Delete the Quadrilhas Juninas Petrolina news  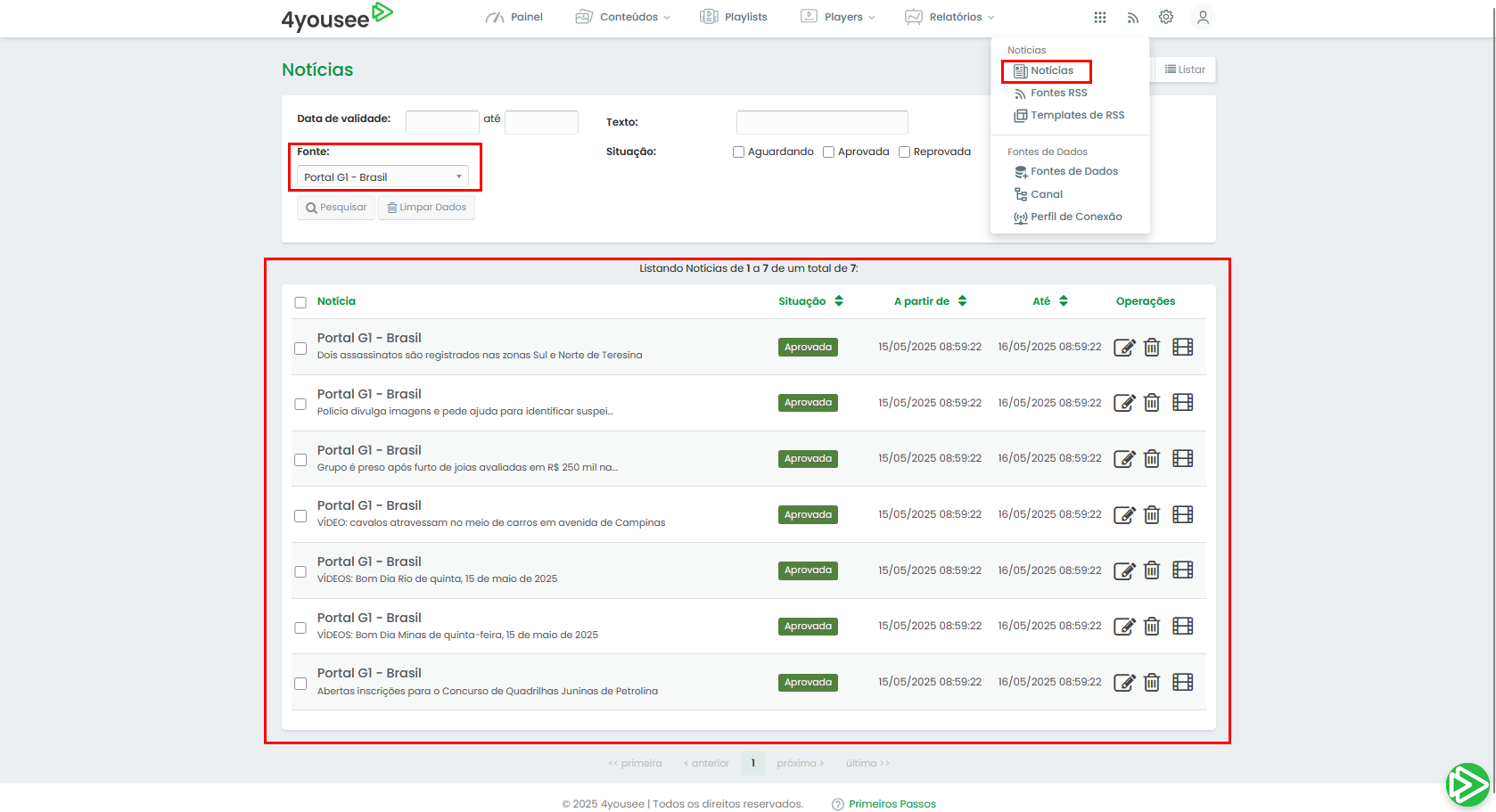(1152, 682)
